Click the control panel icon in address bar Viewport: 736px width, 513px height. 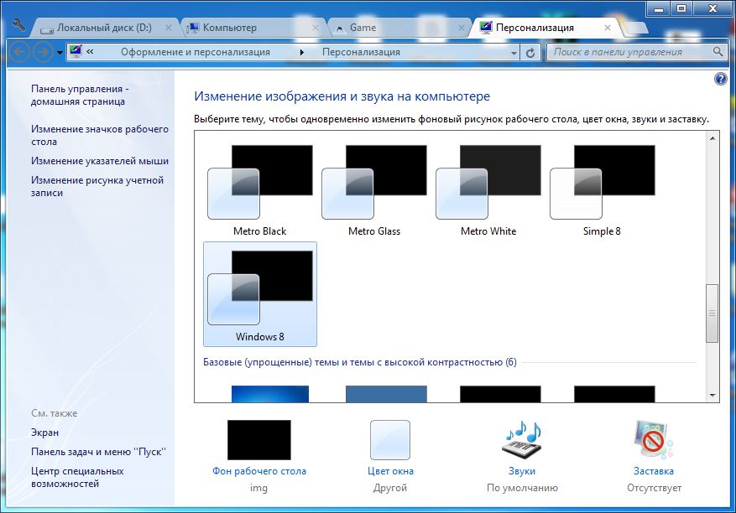(x=75, y=51)
